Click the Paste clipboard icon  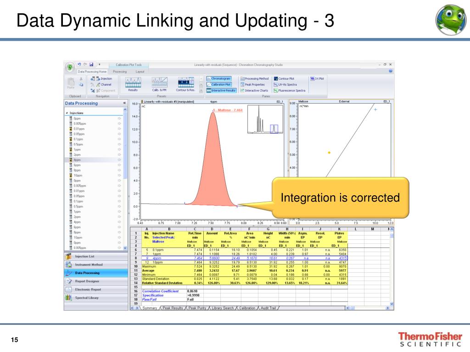click(71, 83)
